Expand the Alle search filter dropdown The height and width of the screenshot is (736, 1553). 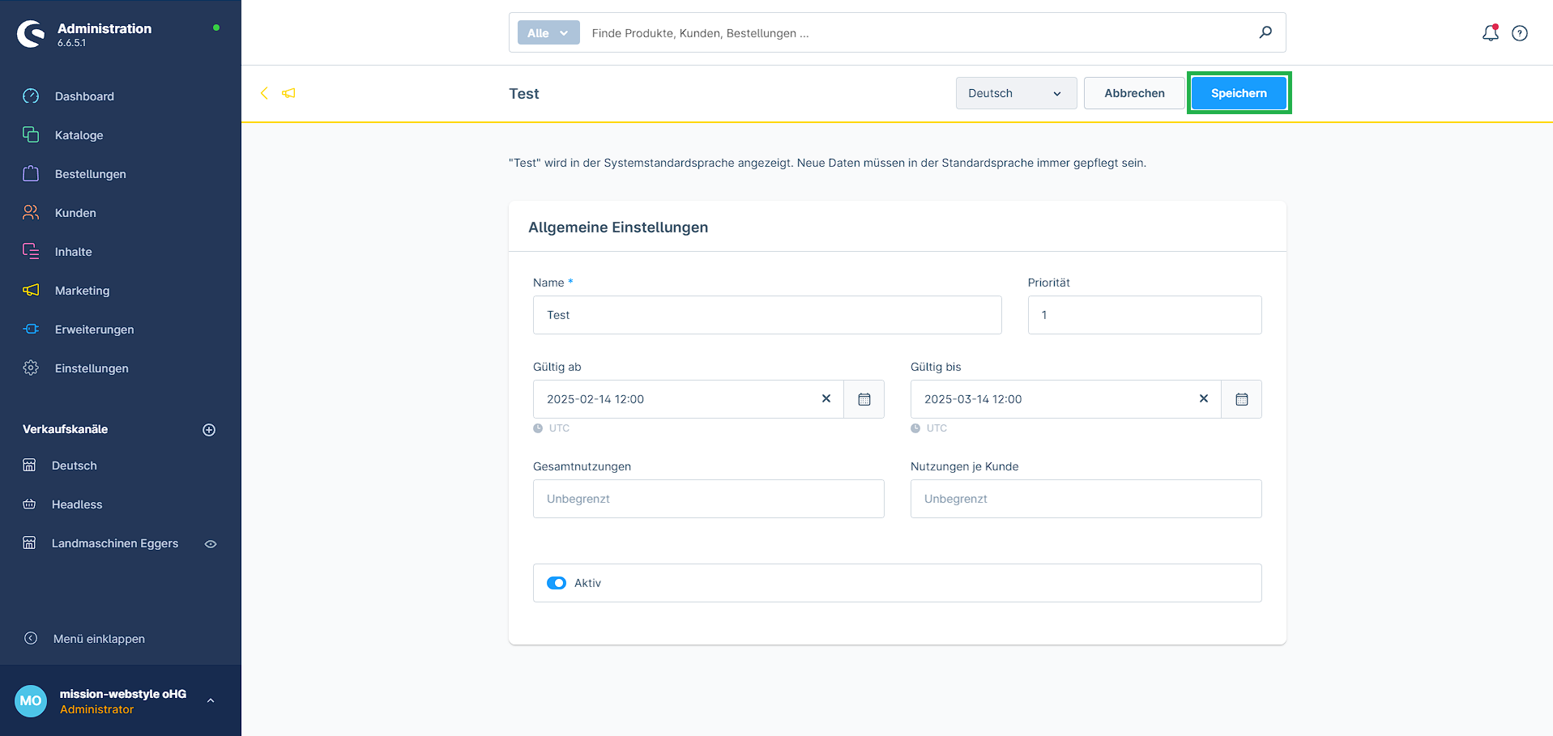[548, 33]
